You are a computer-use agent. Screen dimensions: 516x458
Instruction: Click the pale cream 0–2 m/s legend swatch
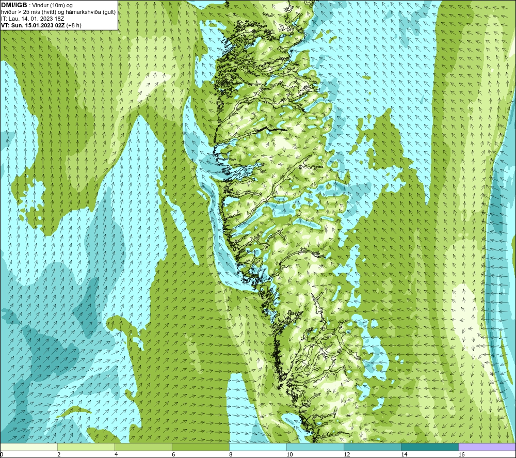tap(29, 447)
